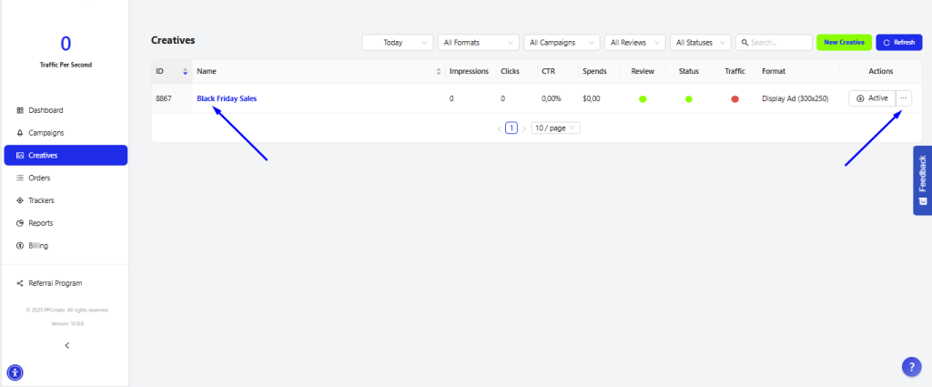Sort the table by the Name column
This screenshot has height=387, width=932.
coord(439,71)
